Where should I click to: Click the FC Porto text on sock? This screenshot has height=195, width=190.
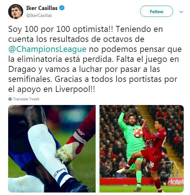point(59,172)
